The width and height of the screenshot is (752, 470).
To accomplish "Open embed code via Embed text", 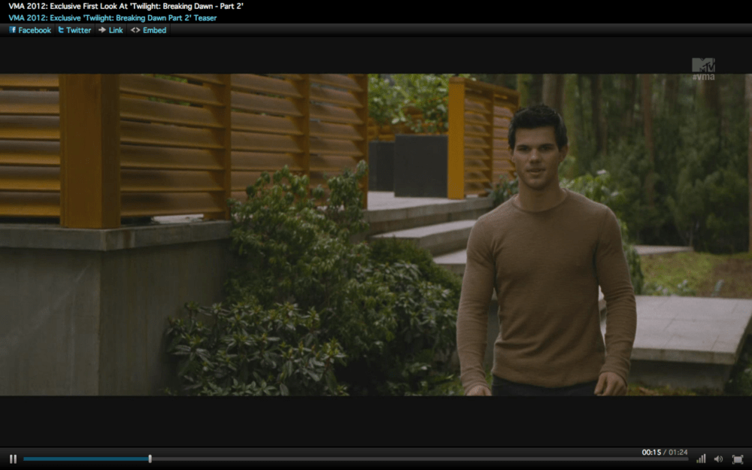I will [154, 30].
